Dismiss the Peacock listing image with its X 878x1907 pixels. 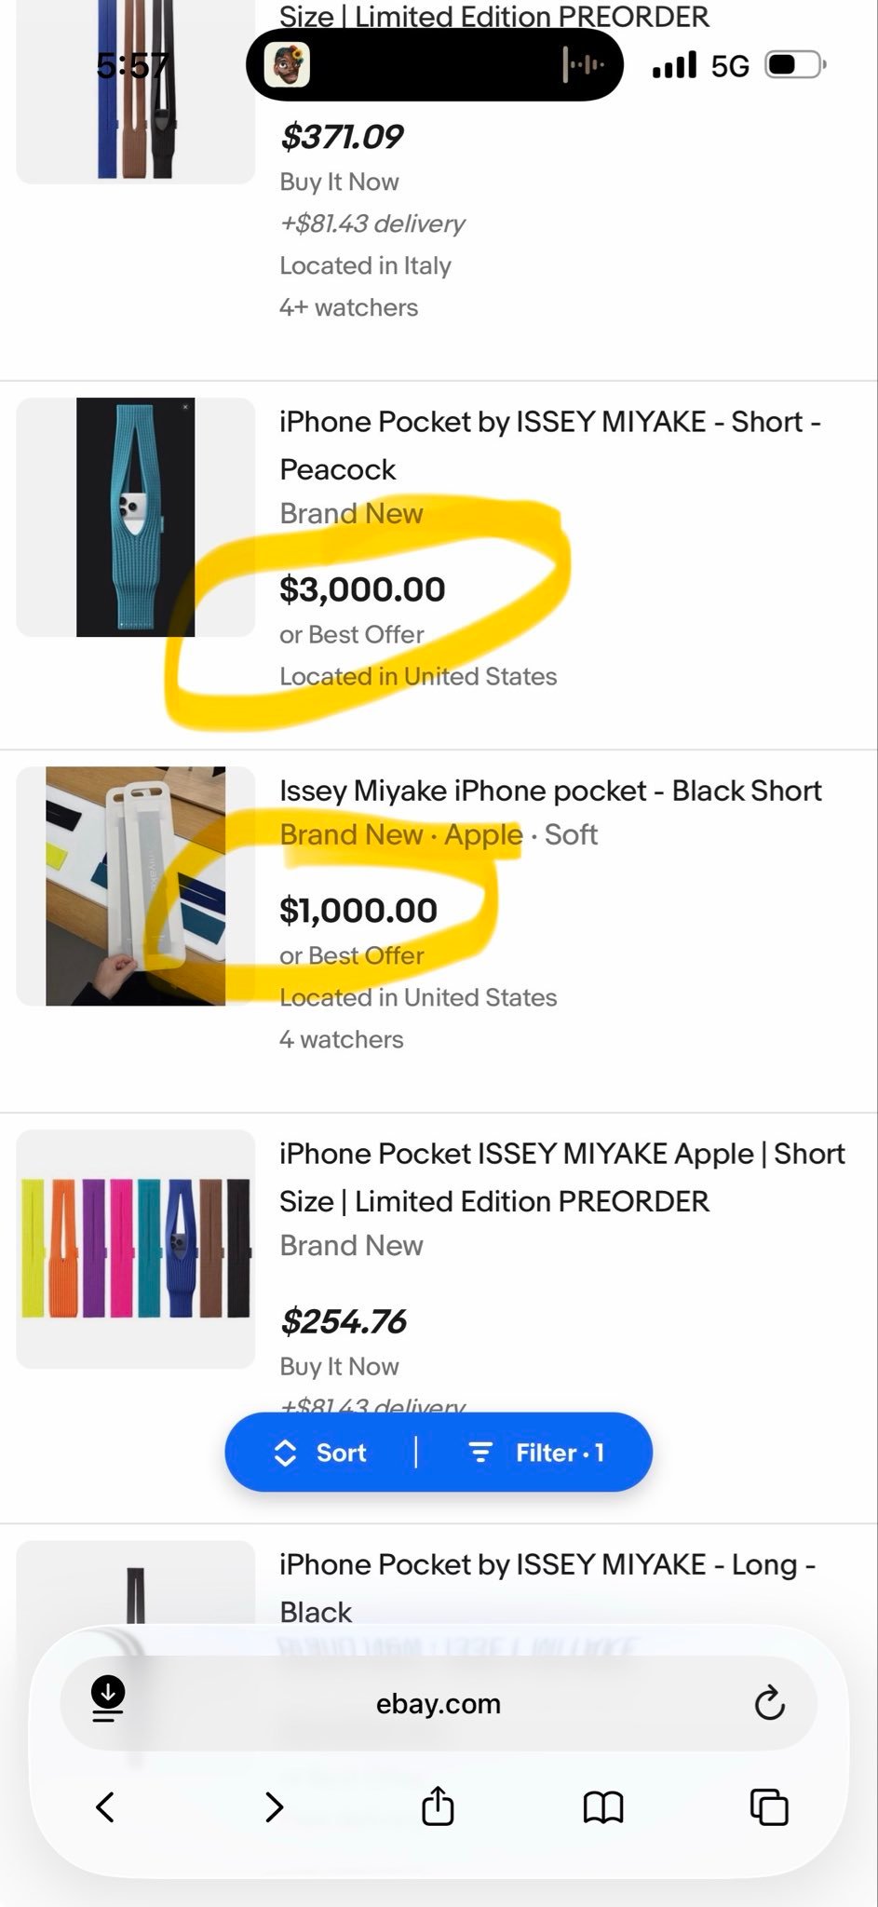(x=184, y=407)
